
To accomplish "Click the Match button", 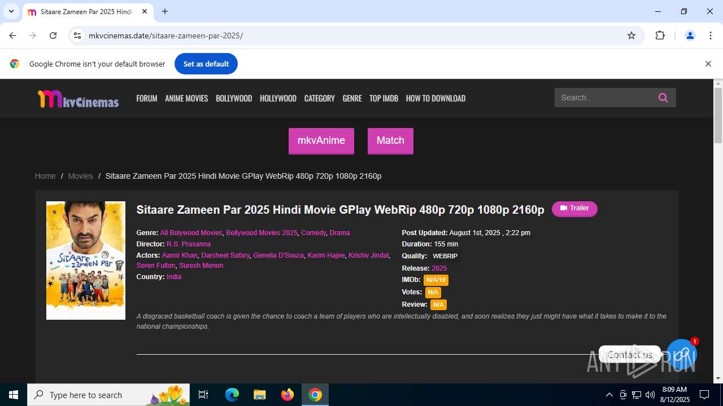I will [x=390, y=140].
